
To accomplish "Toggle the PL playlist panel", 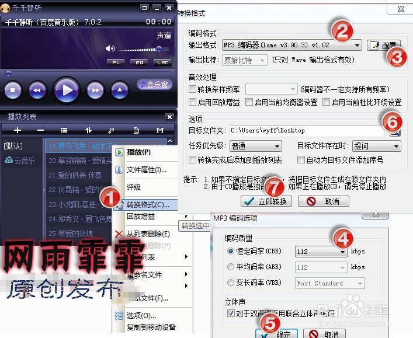I will point(116,62).
